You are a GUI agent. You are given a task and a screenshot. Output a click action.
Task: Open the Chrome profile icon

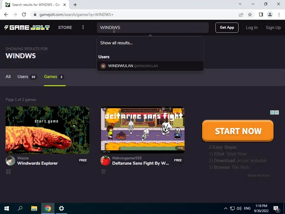click(270, 14)
